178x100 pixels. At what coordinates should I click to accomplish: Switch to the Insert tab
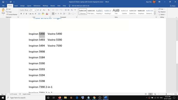(16, 6)
